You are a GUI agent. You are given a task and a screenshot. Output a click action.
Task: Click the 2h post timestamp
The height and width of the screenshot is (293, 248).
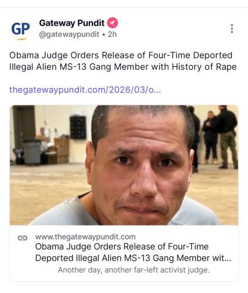coord(112,35)
